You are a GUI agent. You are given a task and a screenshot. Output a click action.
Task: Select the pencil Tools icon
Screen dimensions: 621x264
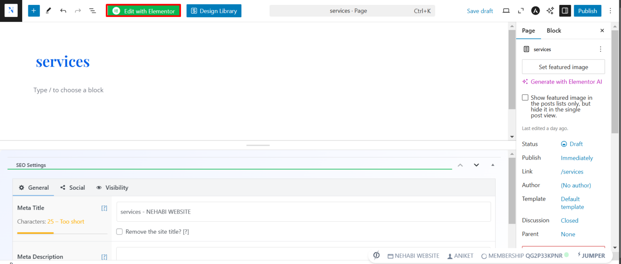(x=49, y=11)
